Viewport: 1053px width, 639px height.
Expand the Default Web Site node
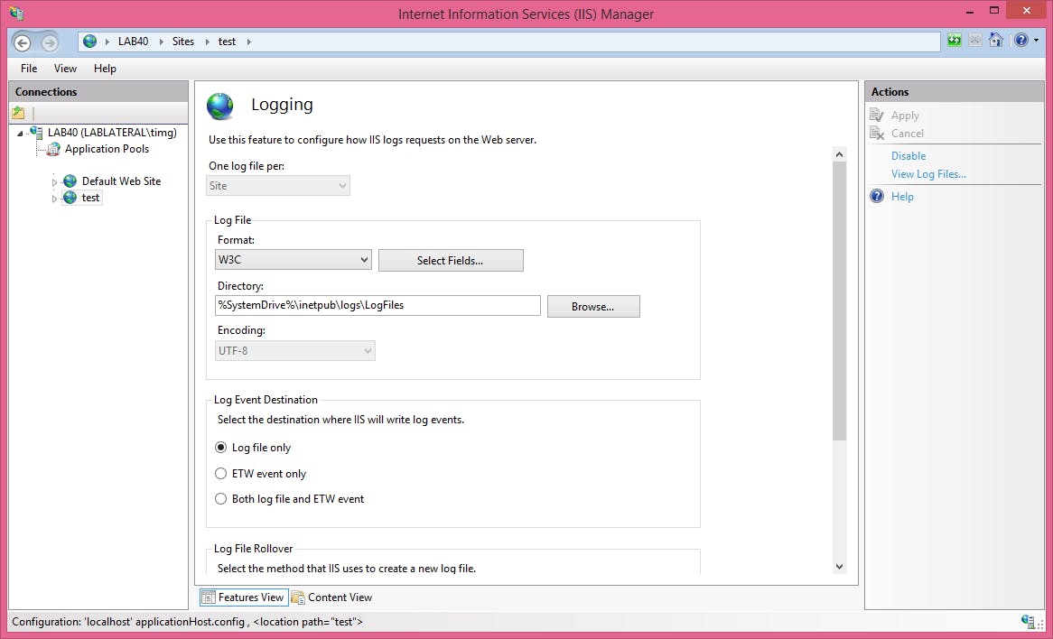click(54, 182)
